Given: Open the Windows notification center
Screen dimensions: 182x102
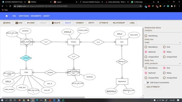Looking at the screenshot, I should pyautogui.click(x=178, y=100).
